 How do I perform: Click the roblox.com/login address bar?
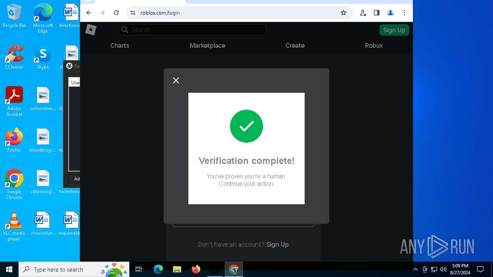(239, 13)
